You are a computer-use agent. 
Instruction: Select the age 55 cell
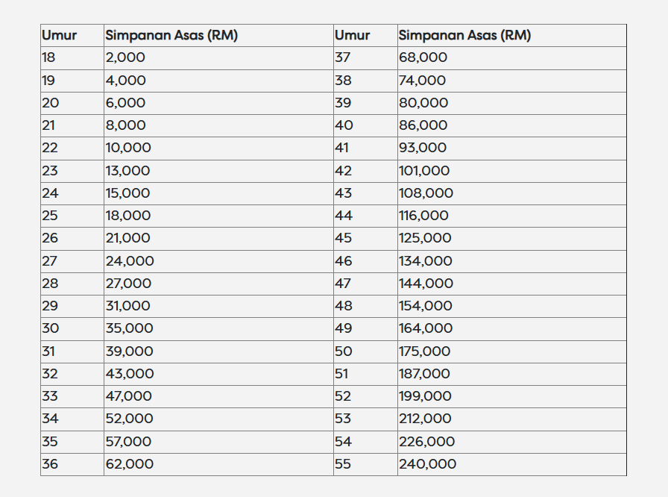pos(365,465)
